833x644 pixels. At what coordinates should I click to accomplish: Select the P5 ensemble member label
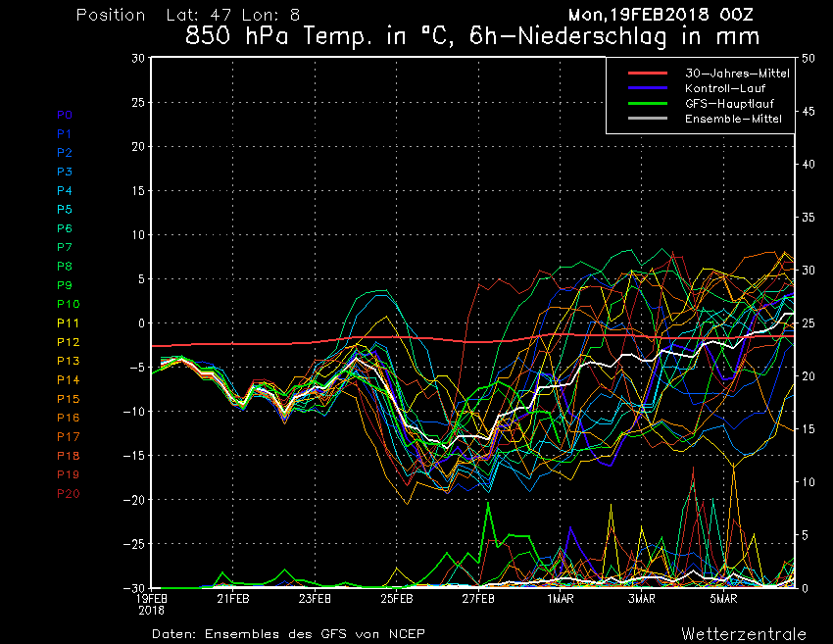pyautogui.click(x=65, y=210)
